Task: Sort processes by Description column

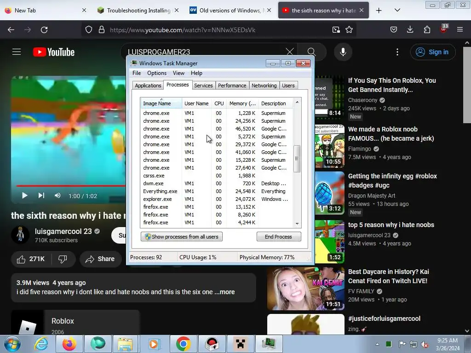Action: click(x=276, y=103)
